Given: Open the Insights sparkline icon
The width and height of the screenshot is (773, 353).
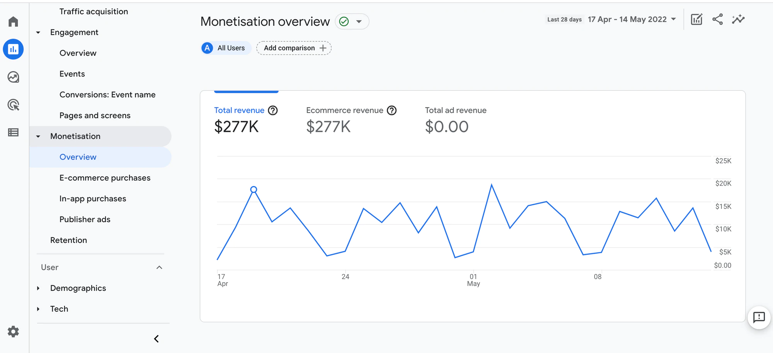Looking at the screenshot, I should coord(738,19).
